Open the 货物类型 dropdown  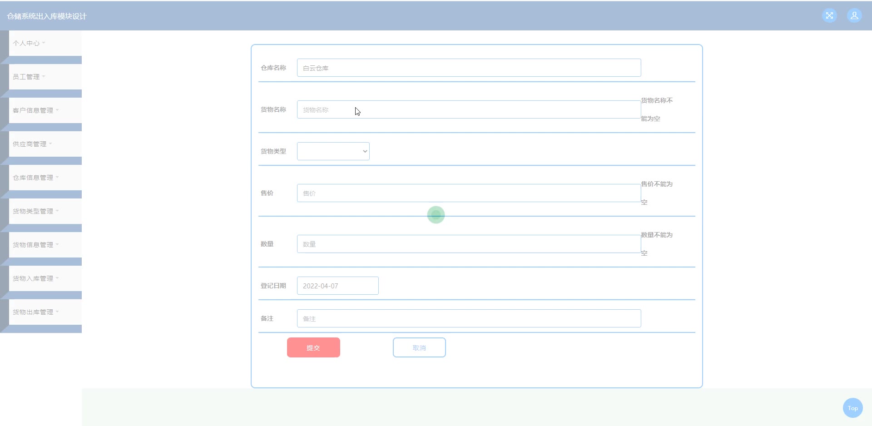333,151
